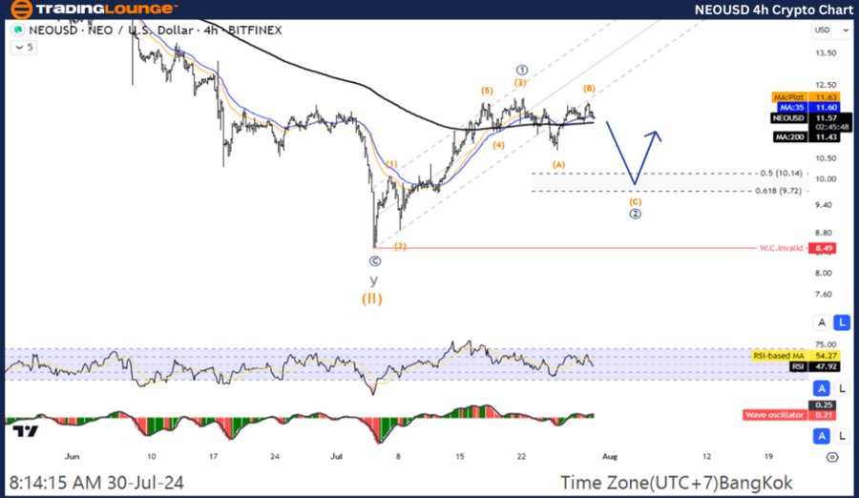Select the orange (5) wave label

(487, 91)
